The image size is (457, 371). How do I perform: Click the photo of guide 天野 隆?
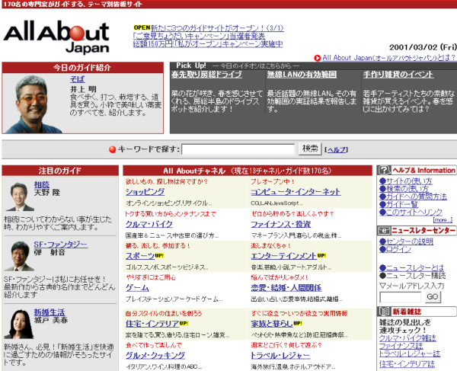pos(20,197)
